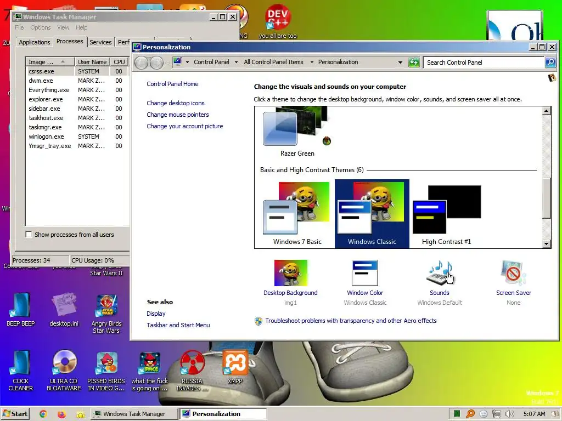Enable Show processes from all users checkbox
This screenshot has height=421, width=562.
click(29, 234)
